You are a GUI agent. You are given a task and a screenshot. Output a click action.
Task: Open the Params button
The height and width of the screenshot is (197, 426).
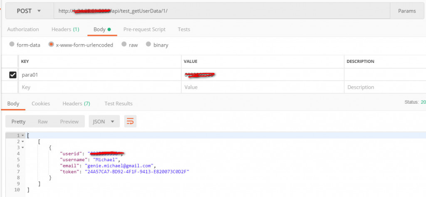407,11
